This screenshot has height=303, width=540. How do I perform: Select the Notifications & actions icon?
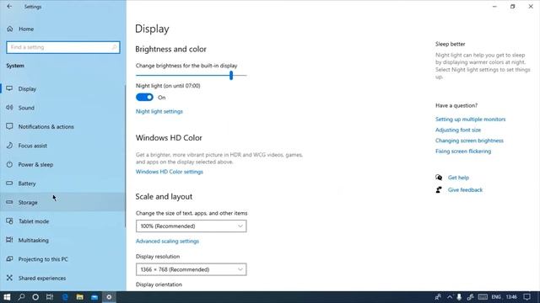(9, 126)
